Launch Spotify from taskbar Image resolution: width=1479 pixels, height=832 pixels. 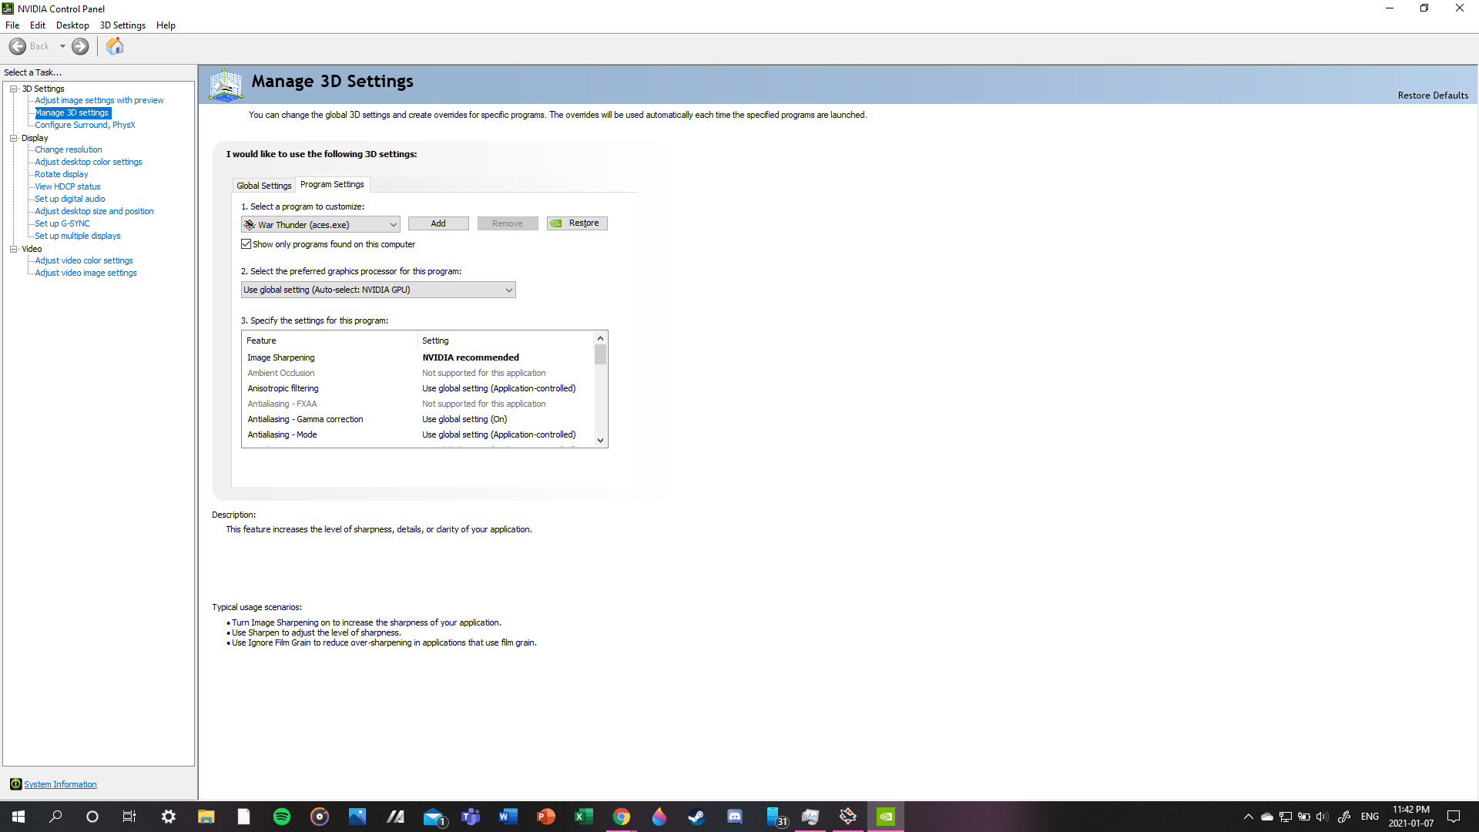click(282, 817)
